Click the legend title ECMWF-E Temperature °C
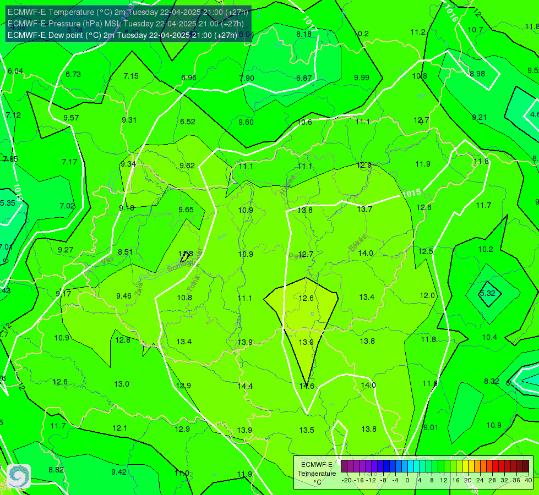This screenshot has height=495, width=539. point(317,474)
